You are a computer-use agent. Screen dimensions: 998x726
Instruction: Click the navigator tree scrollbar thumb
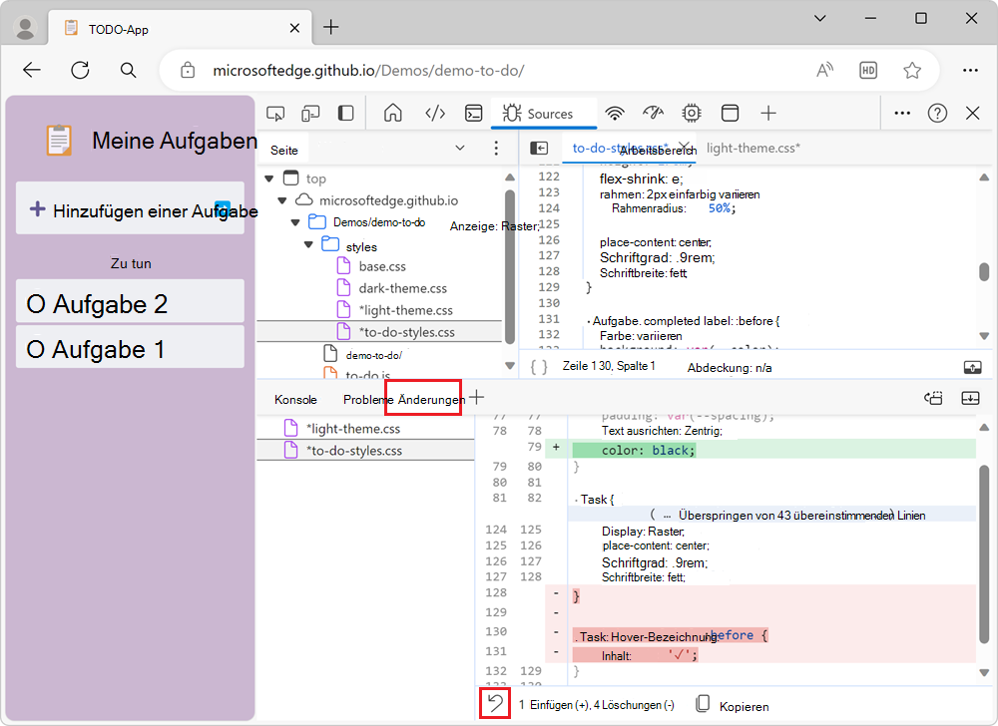point(510,267)
